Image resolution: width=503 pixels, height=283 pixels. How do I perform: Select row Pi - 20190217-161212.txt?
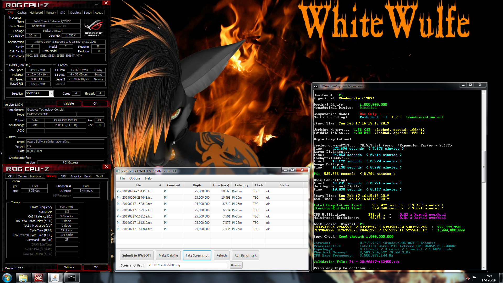(x=212, y=223)
